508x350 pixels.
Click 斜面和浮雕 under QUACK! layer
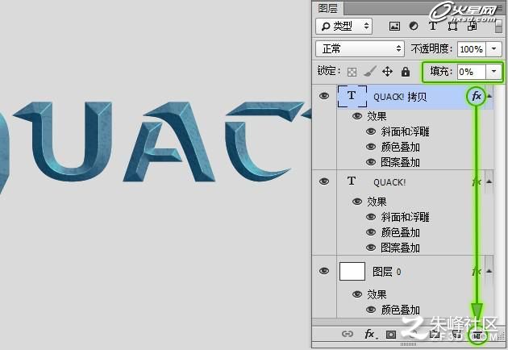tap(406, 217)
